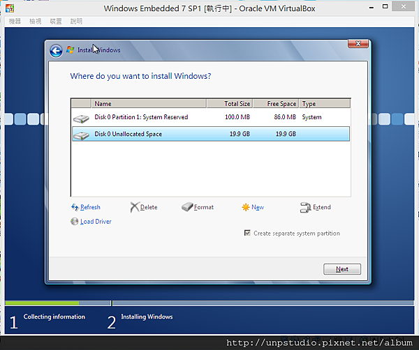Close the Install Windows dialog
The width and height of the screenshot is (419, 350).
[x=358, y=43]
